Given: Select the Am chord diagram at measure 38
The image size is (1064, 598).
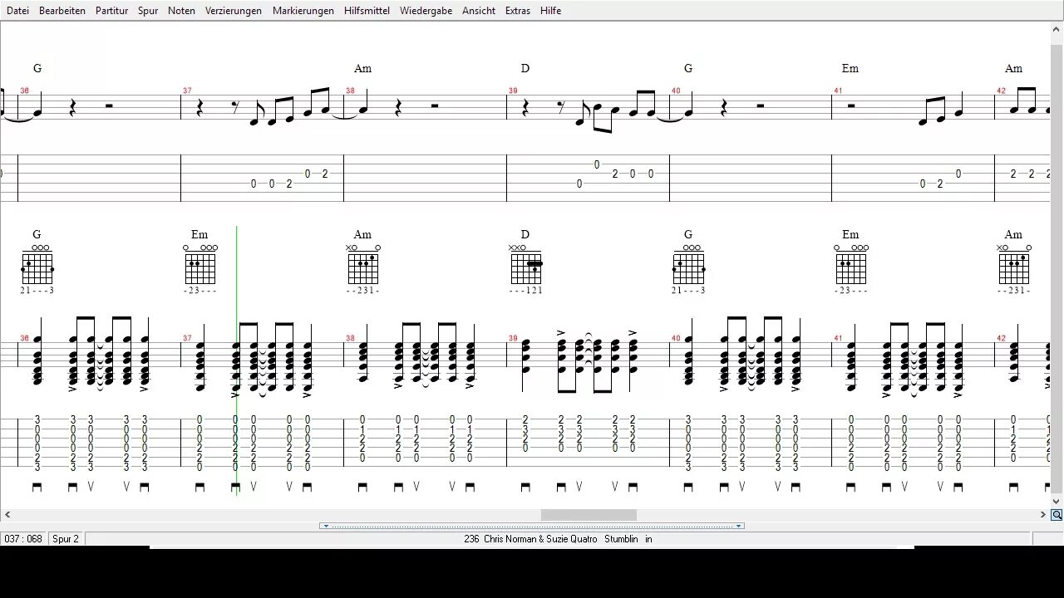Looking at the screenshot, I should pyautogui.click(x=363, y=266).
